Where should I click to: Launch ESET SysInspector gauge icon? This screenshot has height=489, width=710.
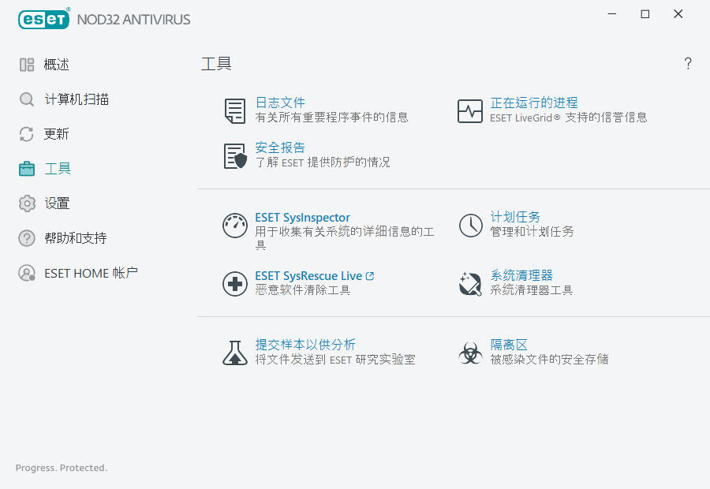pyautogui.click(x=234, y=226)
